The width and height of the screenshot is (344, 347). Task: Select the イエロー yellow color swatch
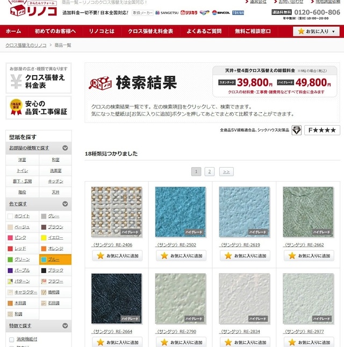point(55,237)
